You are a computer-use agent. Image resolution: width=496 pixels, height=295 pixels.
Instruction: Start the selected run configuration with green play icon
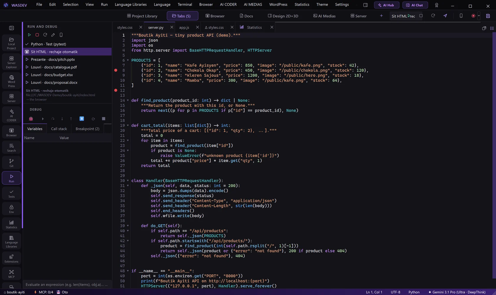click(x=29, y=35)
